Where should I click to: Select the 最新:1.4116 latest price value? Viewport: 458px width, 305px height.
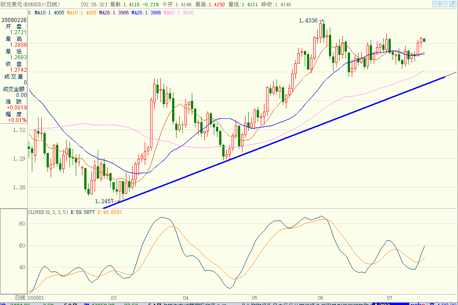(x=125, y=4)
